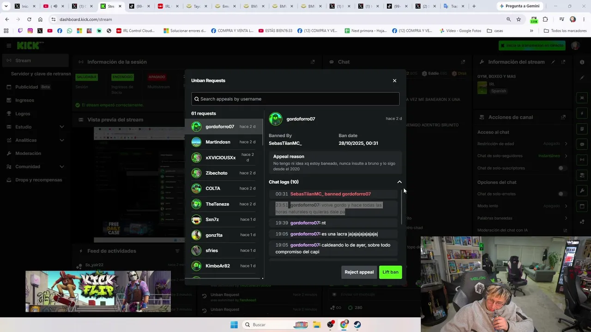Click the search appeals by username field

295,99
